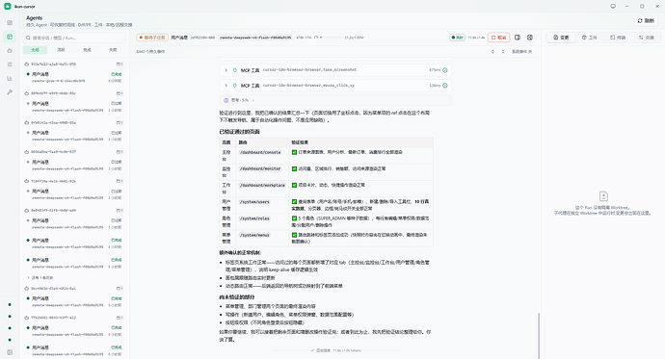Click the expand-all arrows icon in event toolbar
The image size is (665, 359).
(x=492, y=52)
